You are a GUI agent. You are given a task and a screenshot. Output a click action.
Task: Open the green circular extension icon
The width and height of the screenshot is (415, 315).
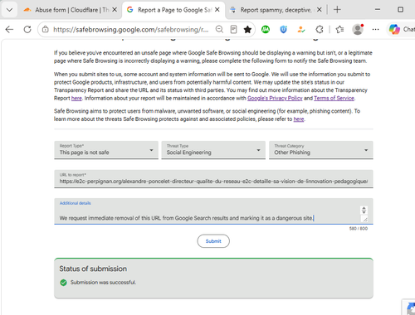coord(266,29)
